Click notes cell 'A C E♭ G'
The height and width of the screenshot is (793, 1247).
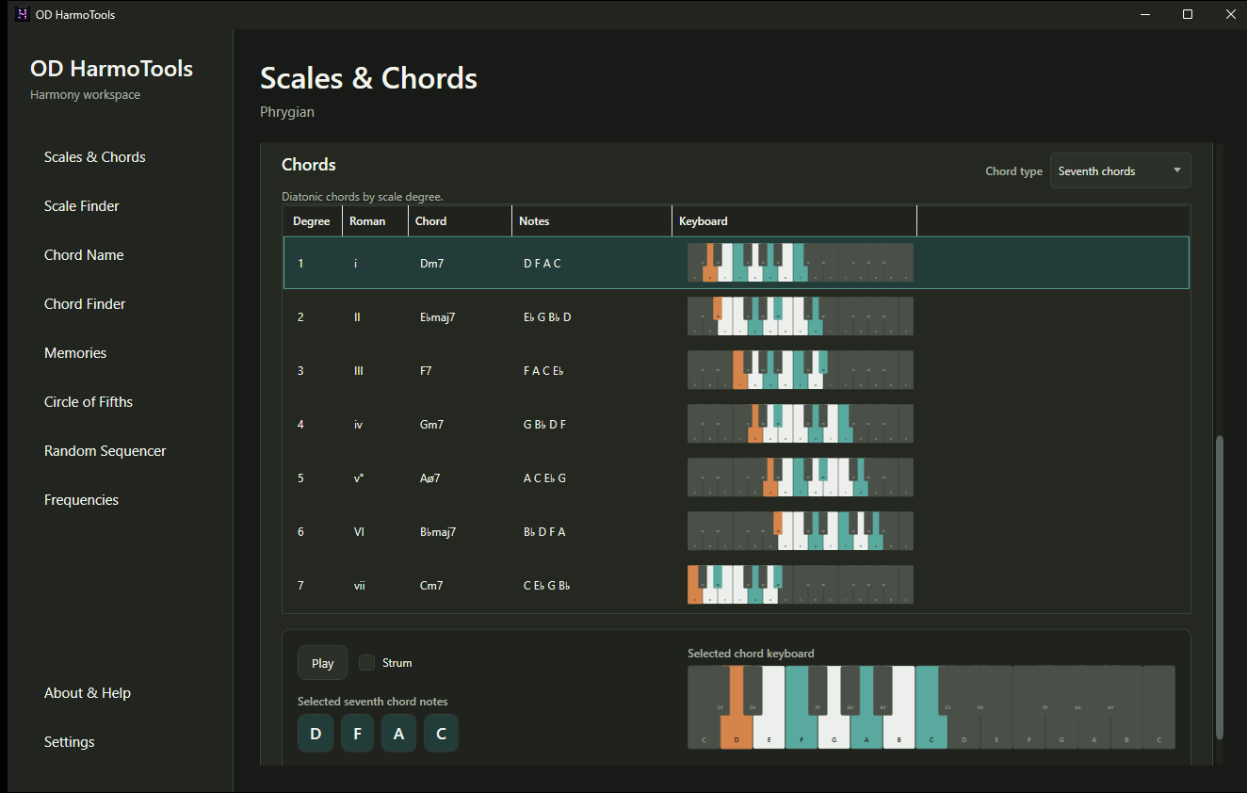click(544, 478)
